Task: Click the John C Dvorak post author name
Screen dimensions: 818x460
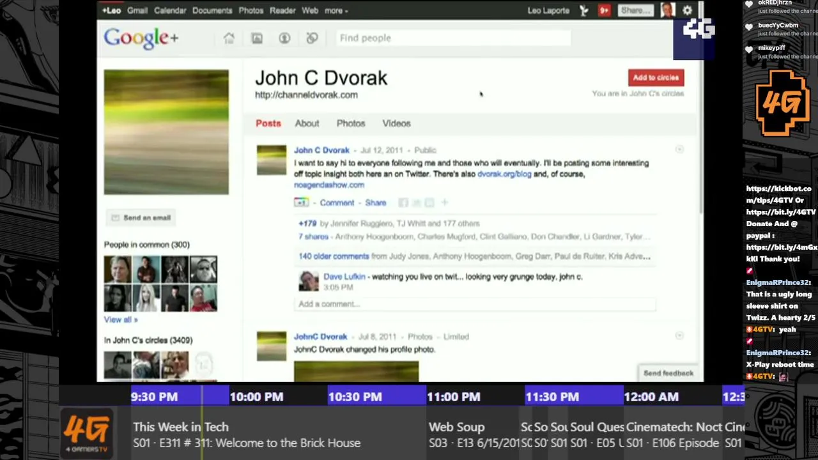Action: click(x=321, y=150)
